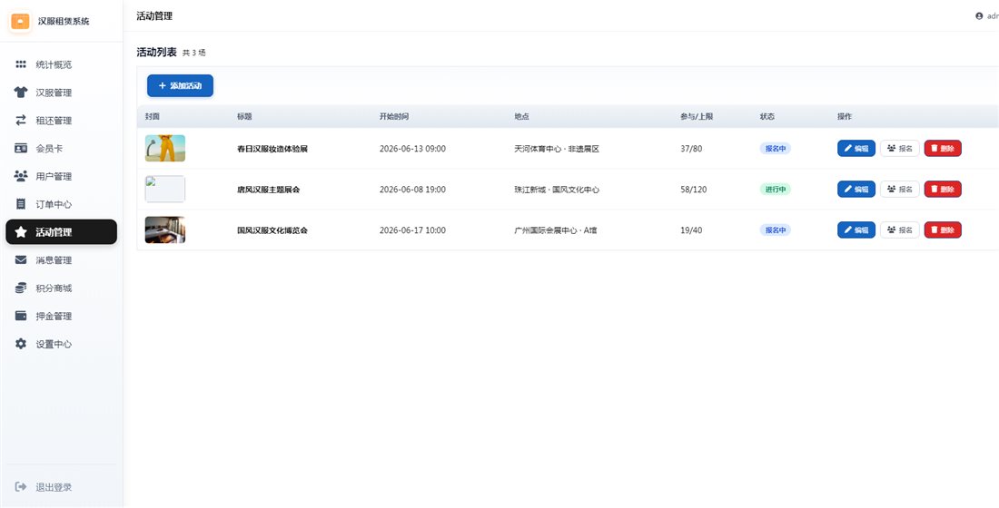Open 租还管理 page

pyautogui.click(x=61, y=121)
